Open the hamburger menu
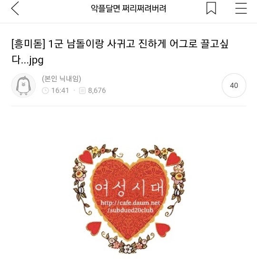The width and height of the screenshot is (257, 261). [241, 9]
